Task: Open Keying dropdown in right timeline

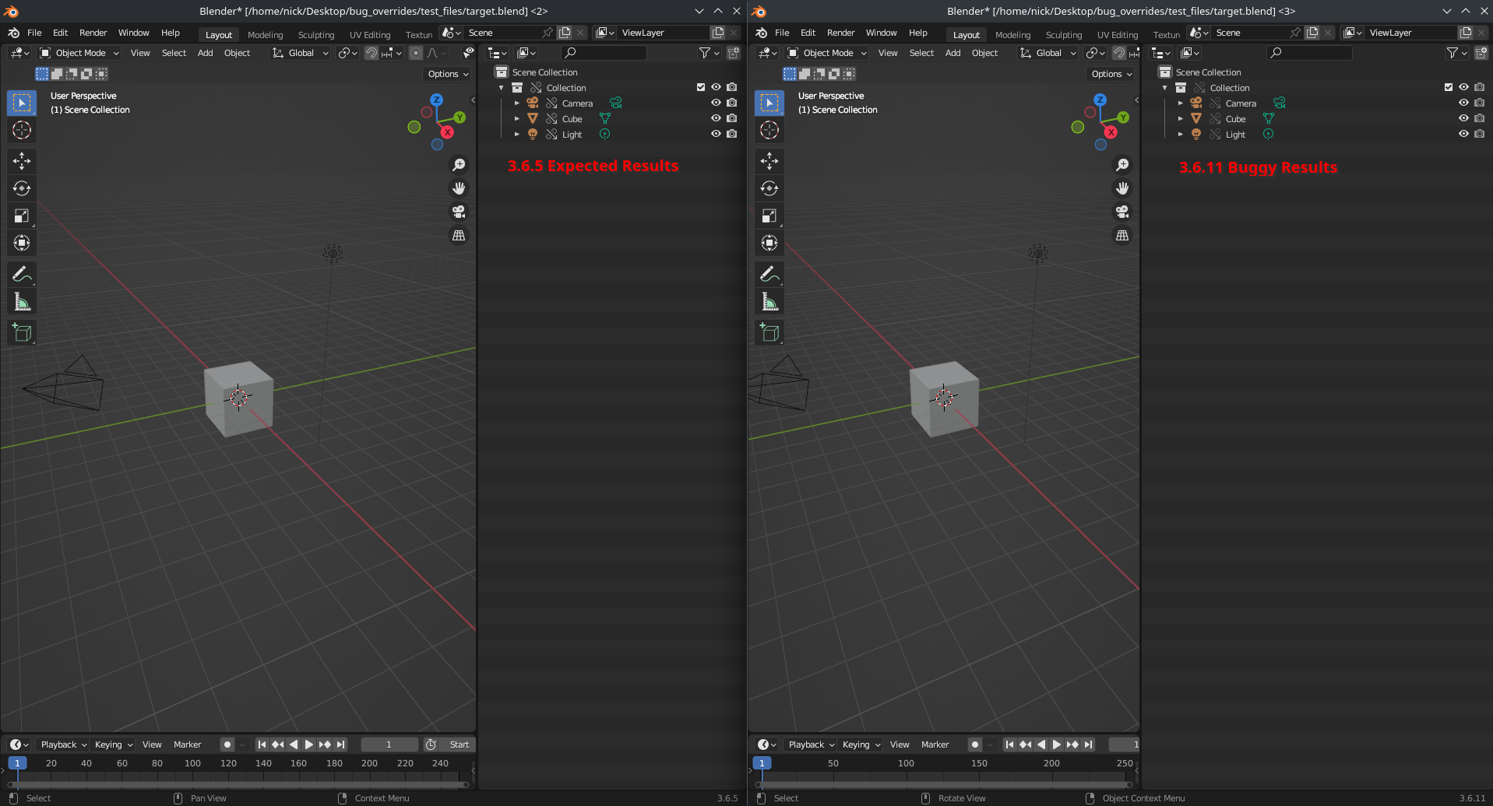Action: (x=861, y=745)
